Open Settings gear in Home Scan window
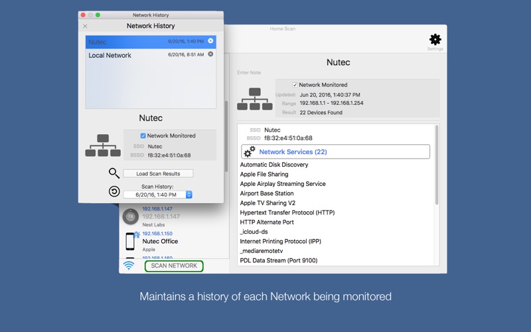 click(x=435, y=40)
